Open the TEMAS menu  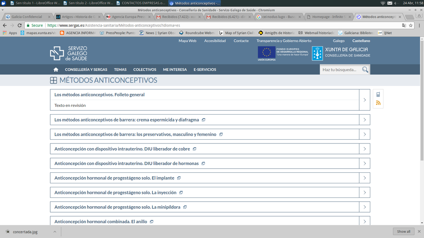tap(120, 69)
